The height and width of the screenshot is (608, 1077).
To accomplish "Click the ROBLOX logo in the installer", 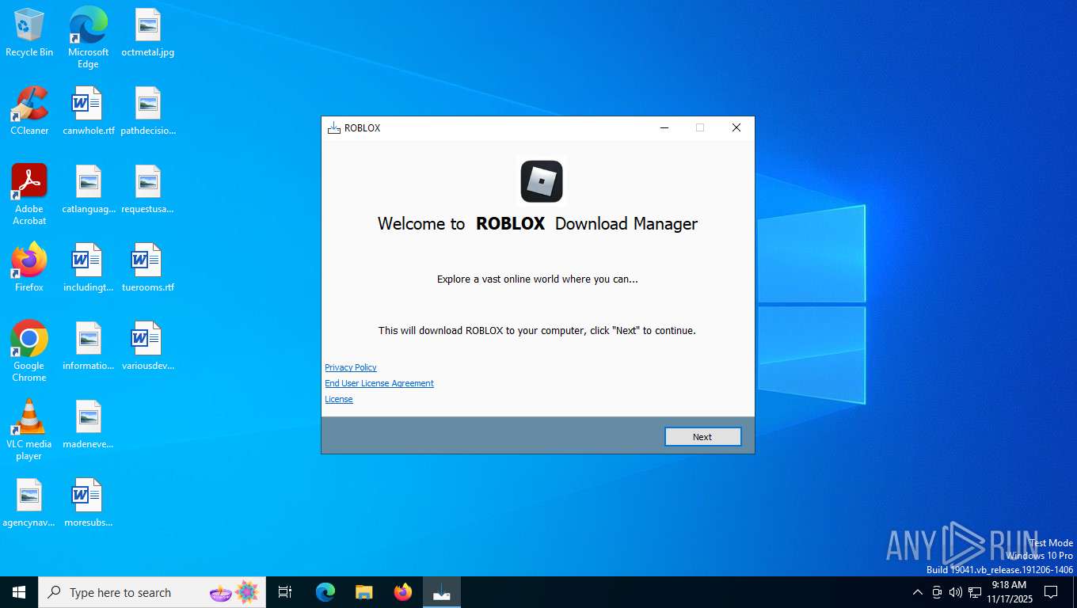I will [542, 181].
